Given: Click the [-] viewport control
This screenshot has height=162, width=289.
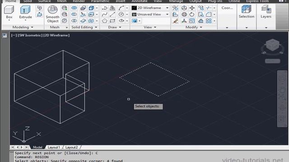Looking at the screenshot, I should click(x=14, y=35).
